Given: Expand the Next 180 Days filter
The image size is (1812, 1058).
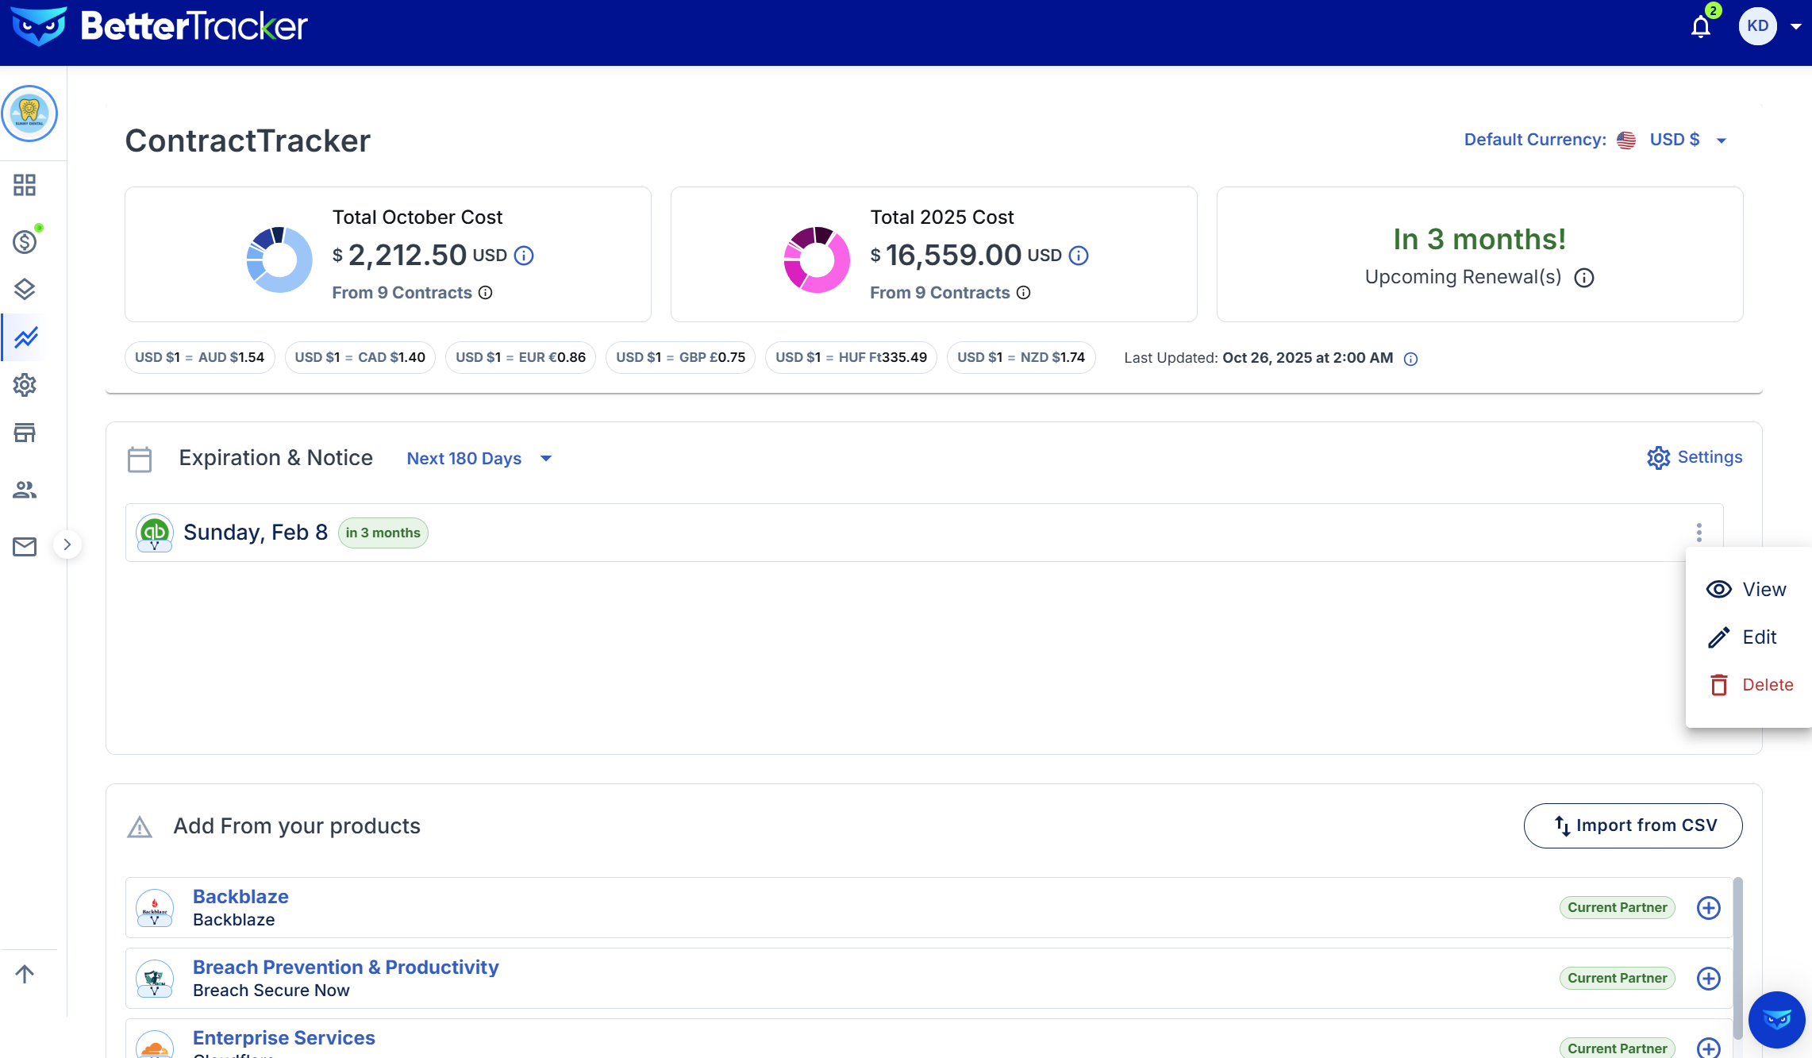Looking at the screenshot, I should (479, 459).
